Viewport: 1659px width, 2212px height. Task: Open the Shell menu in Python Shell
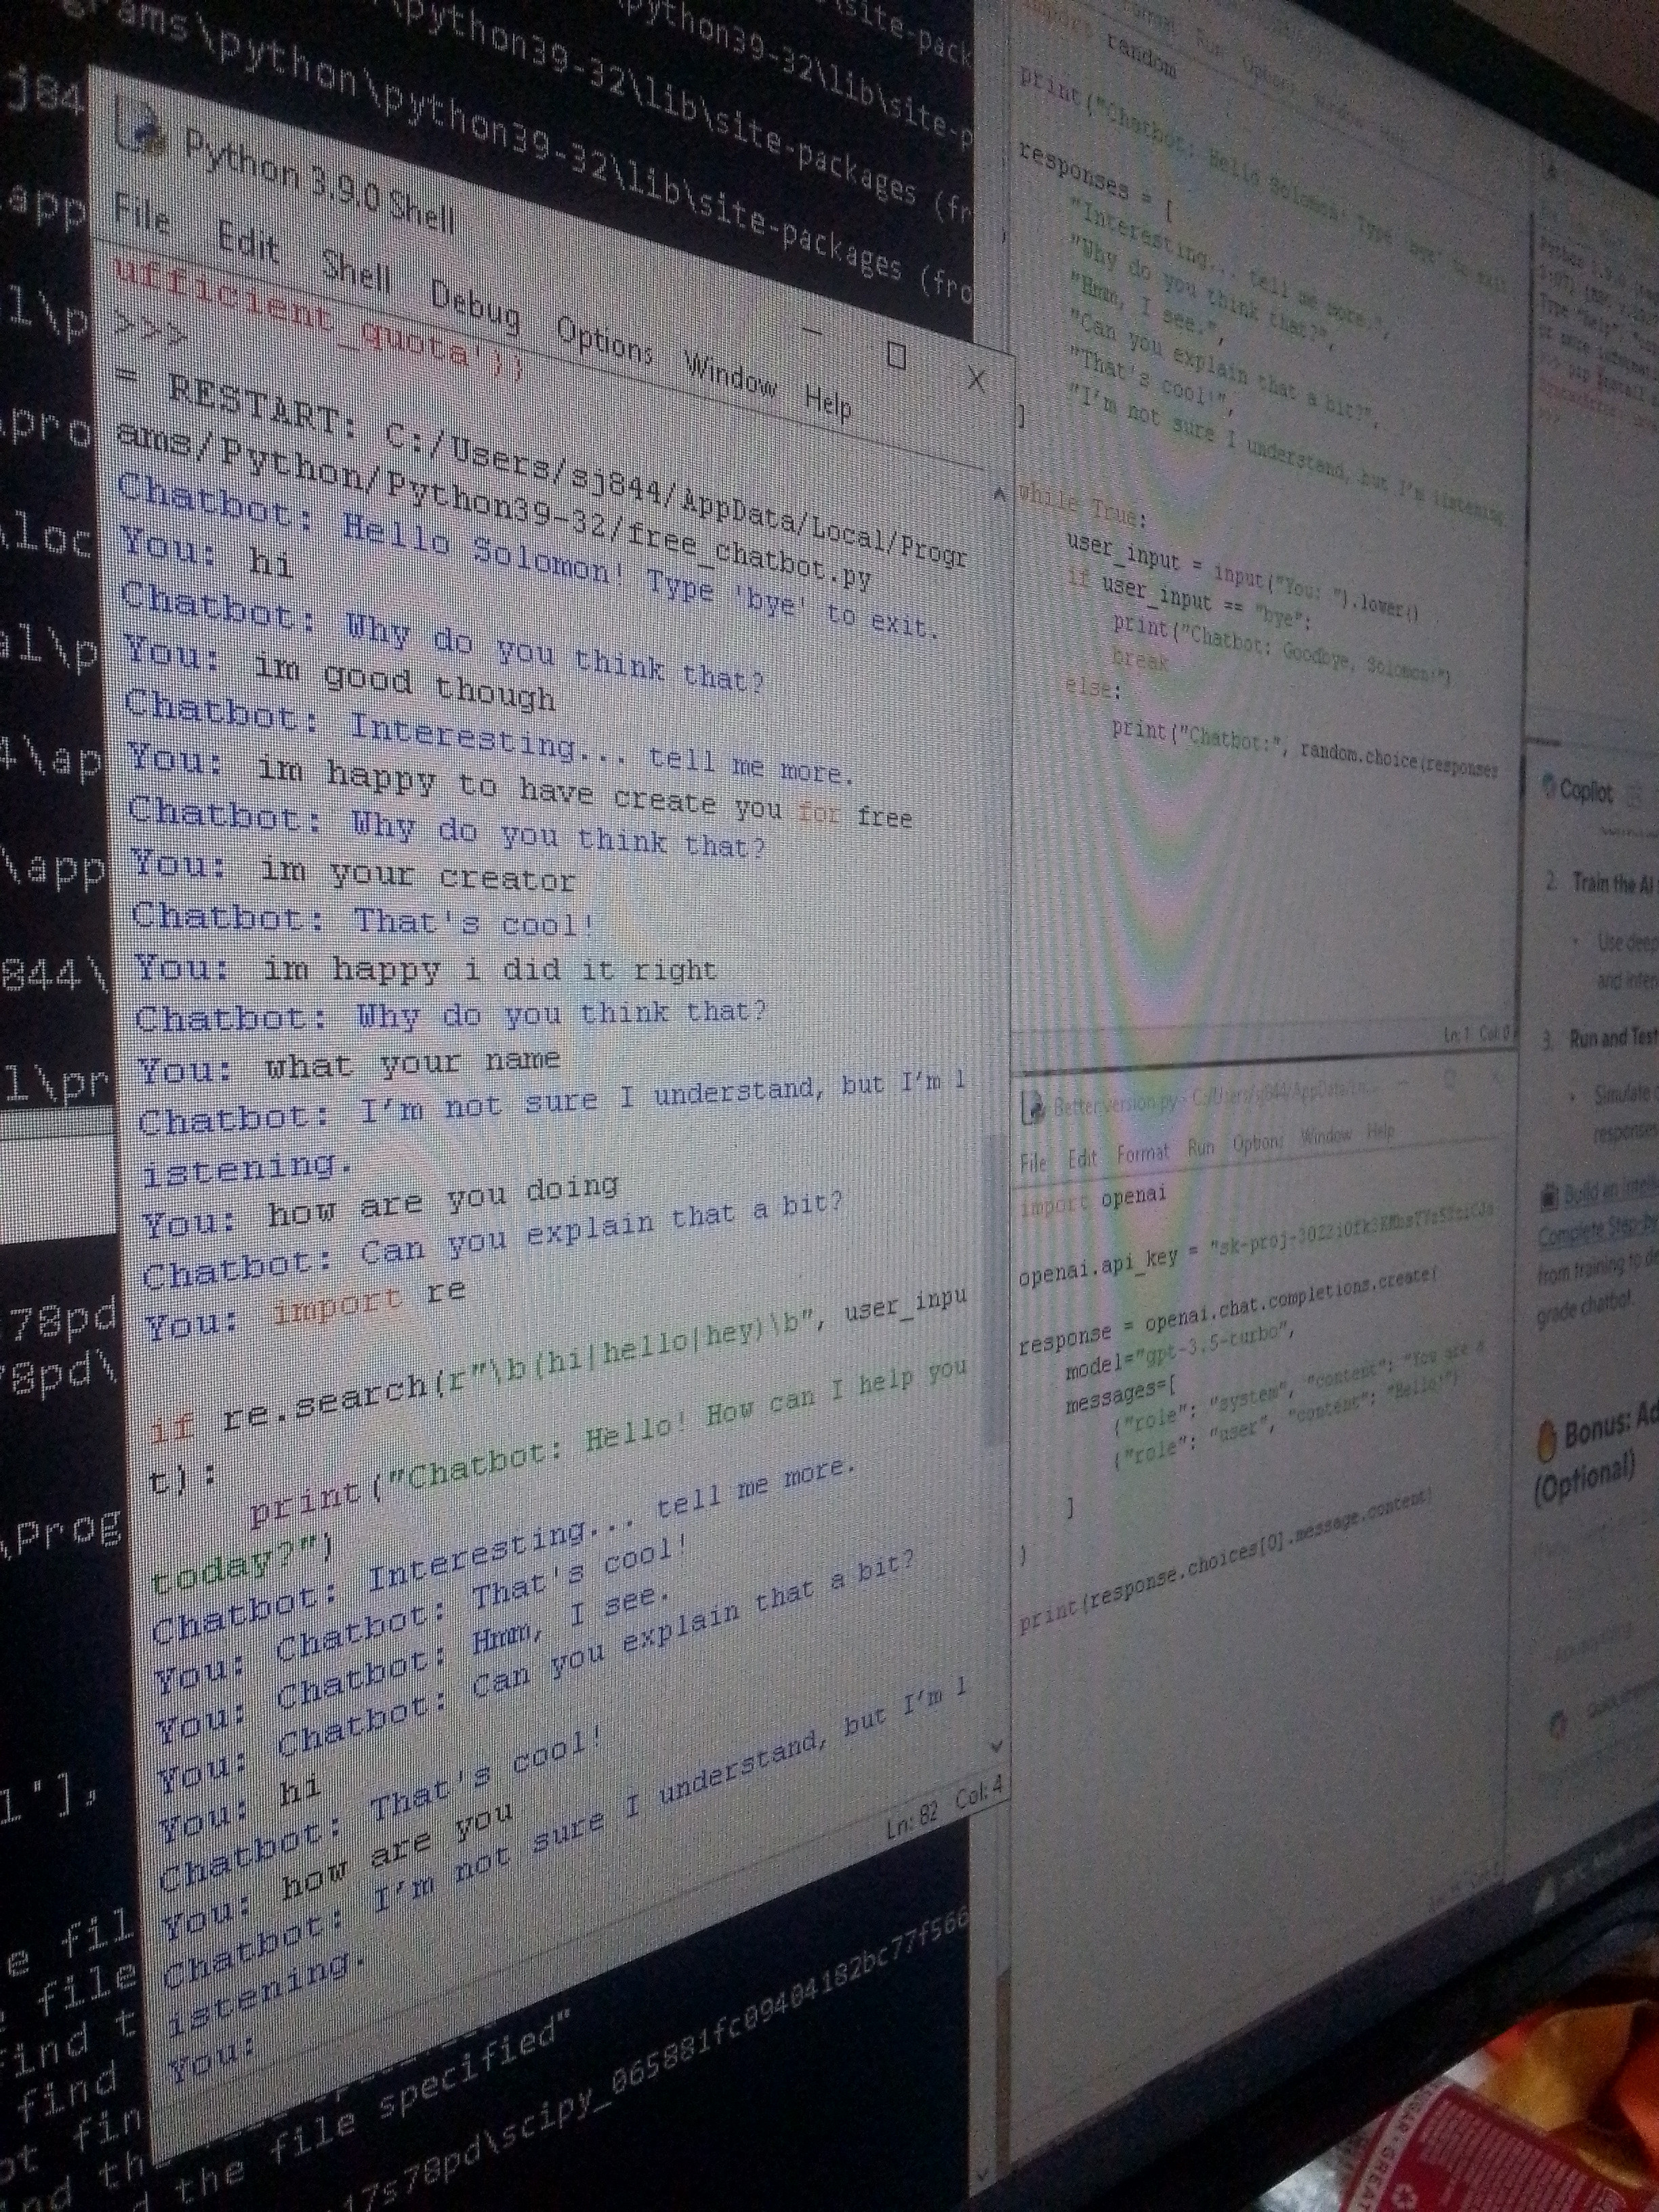click(356, 271)
